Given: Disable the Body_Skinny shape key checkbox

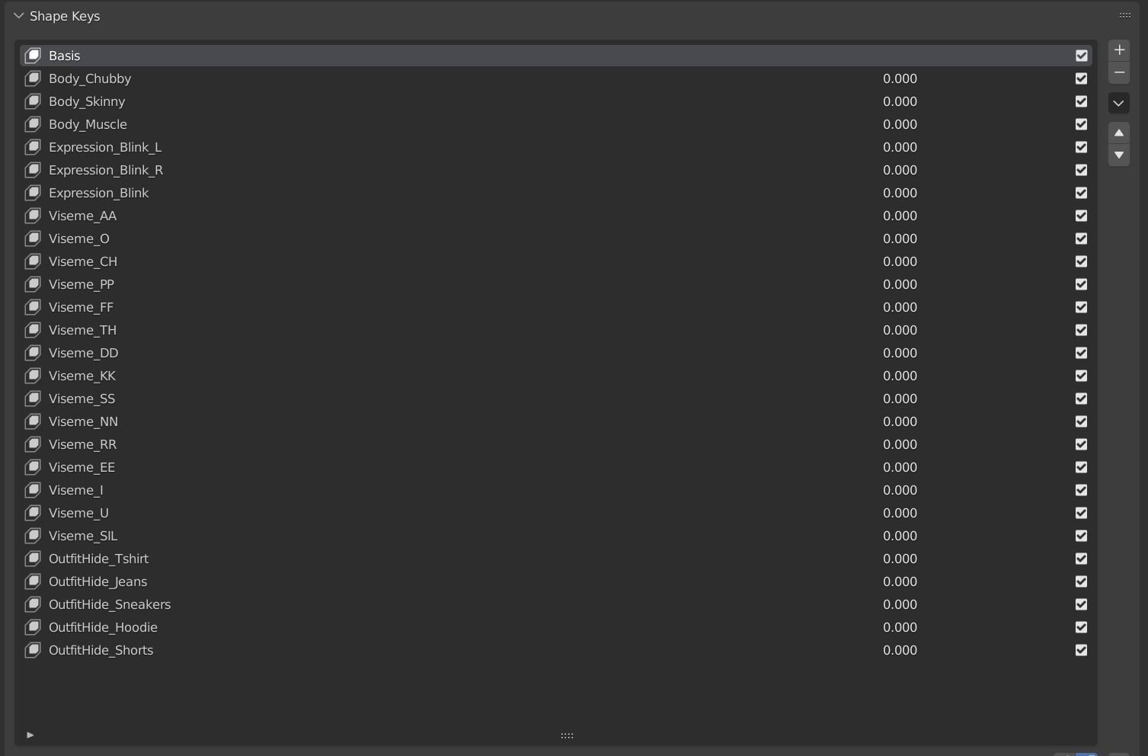Looking at the screenshot, I should tap(1081, 101).
